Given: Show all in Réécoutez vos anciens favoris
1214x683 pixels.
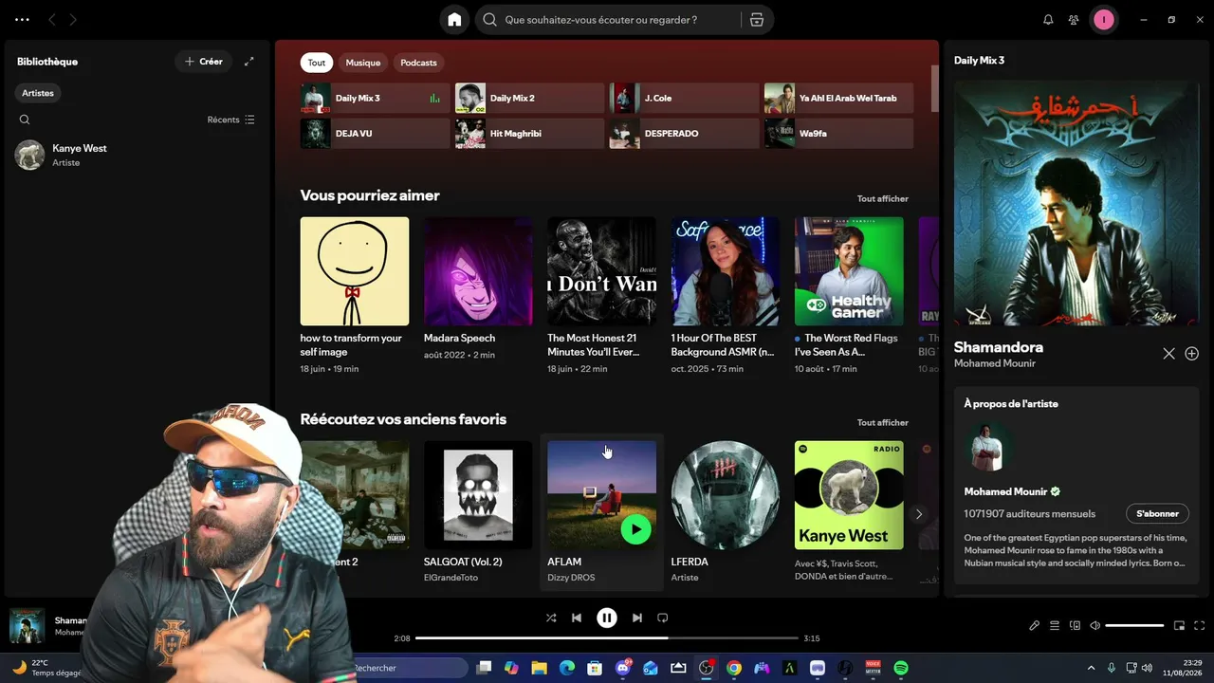Looking at the screenshot, I should (x=883, y=423).
